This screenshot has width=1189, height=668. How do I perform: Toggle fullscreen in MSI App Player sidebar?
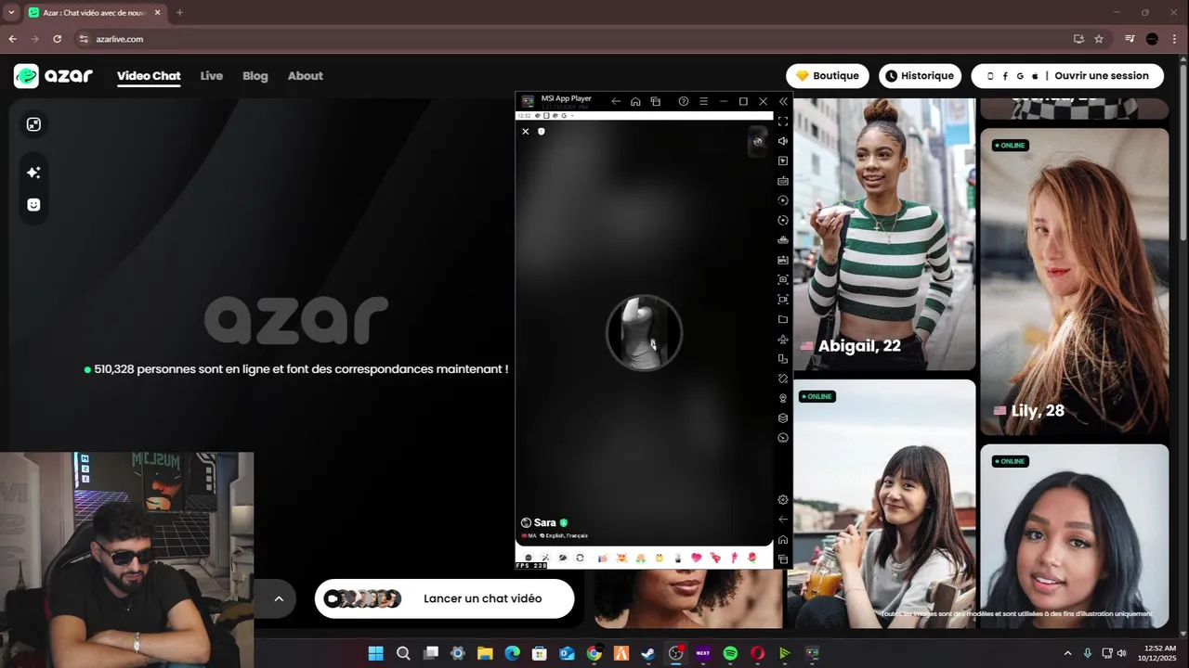coord(783,121)
